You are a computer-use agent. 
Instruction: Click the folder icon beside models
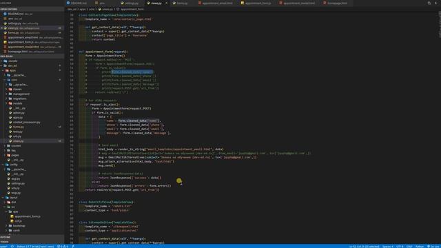[x=10, y=103]
